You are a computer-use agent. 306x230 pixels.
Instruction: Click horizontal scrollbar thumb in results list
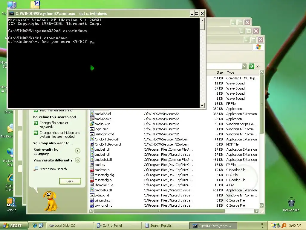point(159,211)
